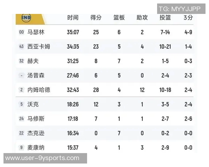Click the number 9 jersey badge

(22, 148)
